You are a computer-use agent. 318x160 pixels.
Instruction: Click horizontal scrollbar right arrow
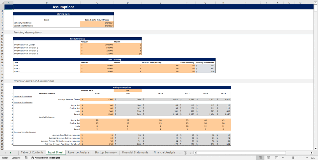[312, 153]
